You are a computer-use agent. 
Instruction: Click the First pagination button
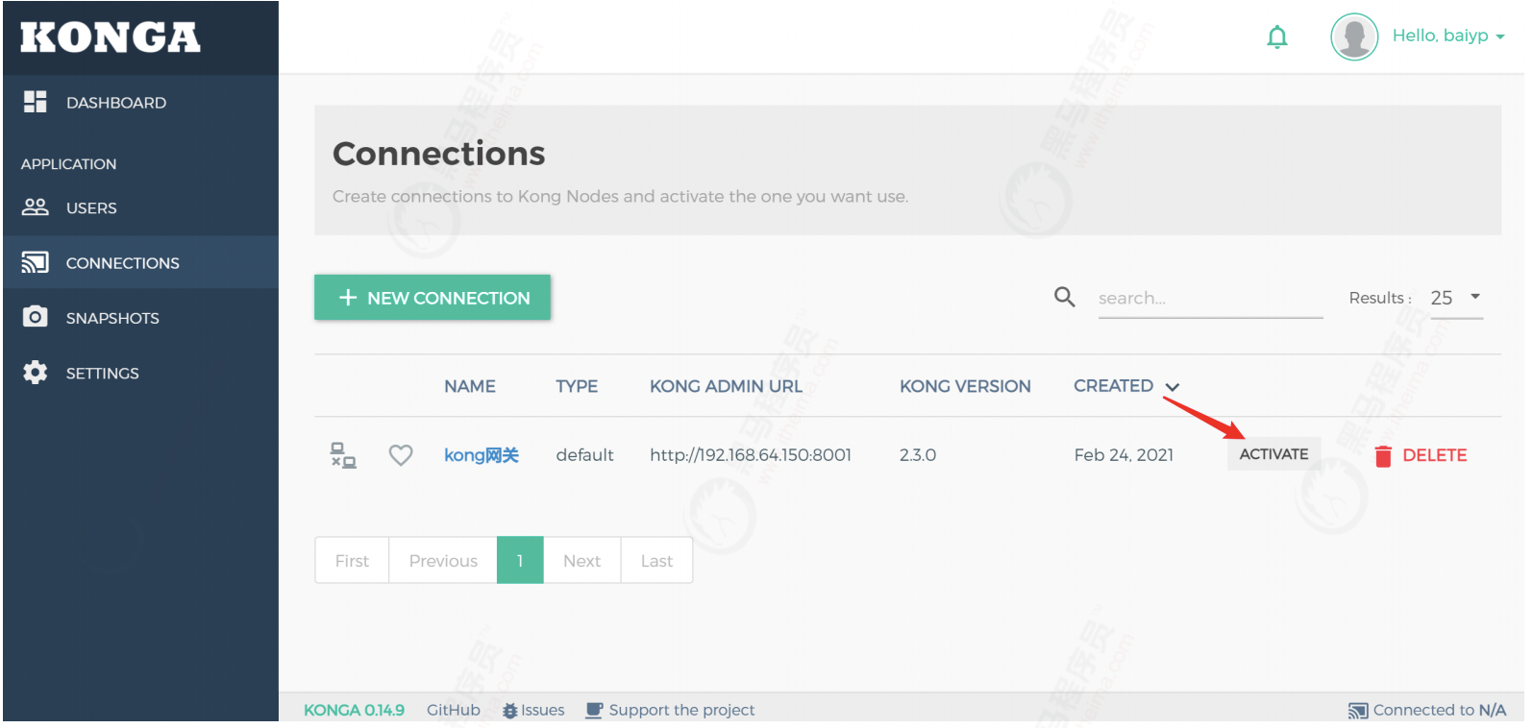(352, 560)
